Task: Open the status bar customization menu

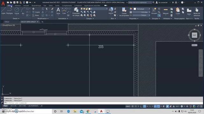Action: coord(201,106)
